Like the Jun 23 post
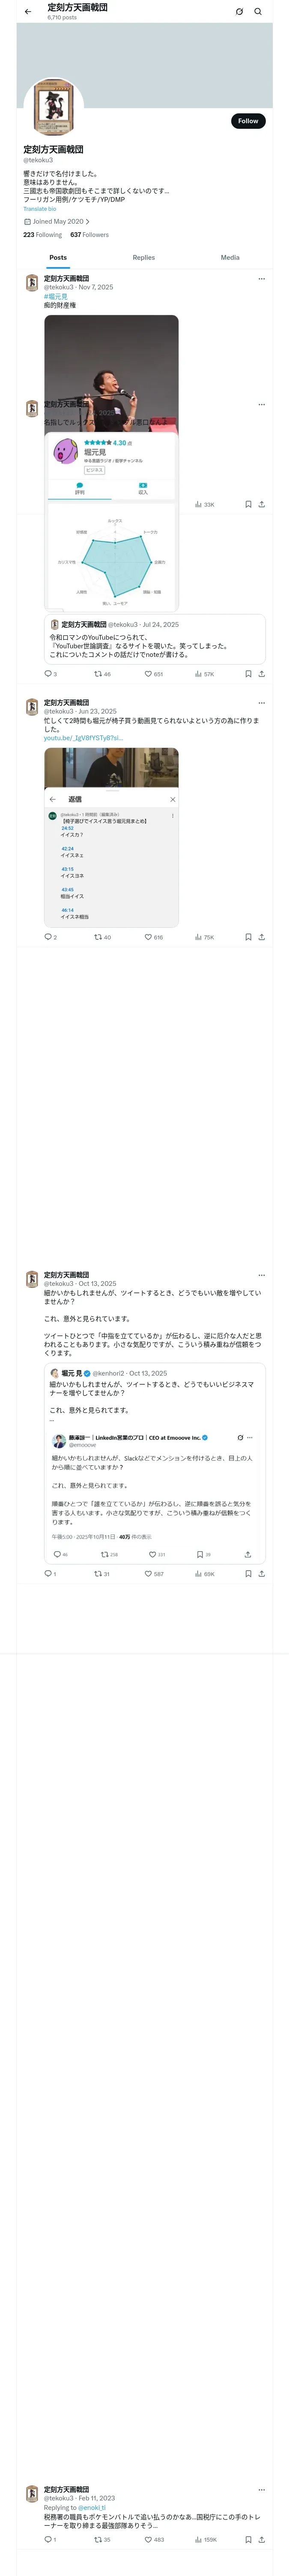Image resolution: width=289 pixels, height=2576 pixels. coord(147,937)
